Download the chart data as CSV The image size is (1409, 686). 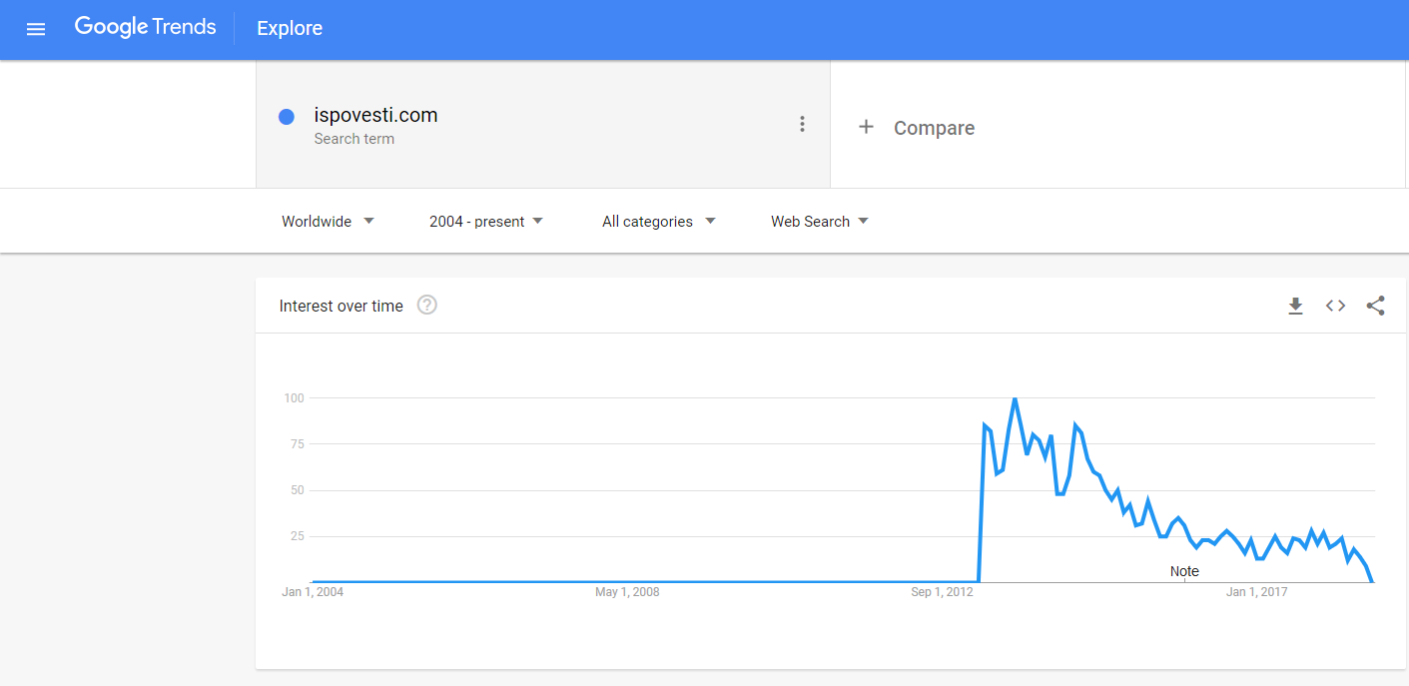1295,307
